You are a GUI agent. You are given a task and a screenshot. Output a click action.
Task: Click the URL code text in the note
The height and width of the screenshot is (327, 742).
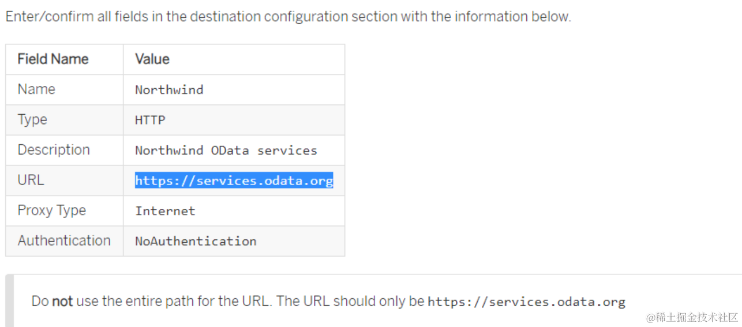click(x=526, y=302)
